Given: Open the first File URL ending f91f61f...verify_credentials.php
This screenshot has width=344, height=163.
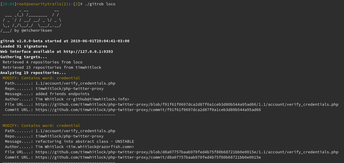Looking at the screenshot, I should point(187,104).
